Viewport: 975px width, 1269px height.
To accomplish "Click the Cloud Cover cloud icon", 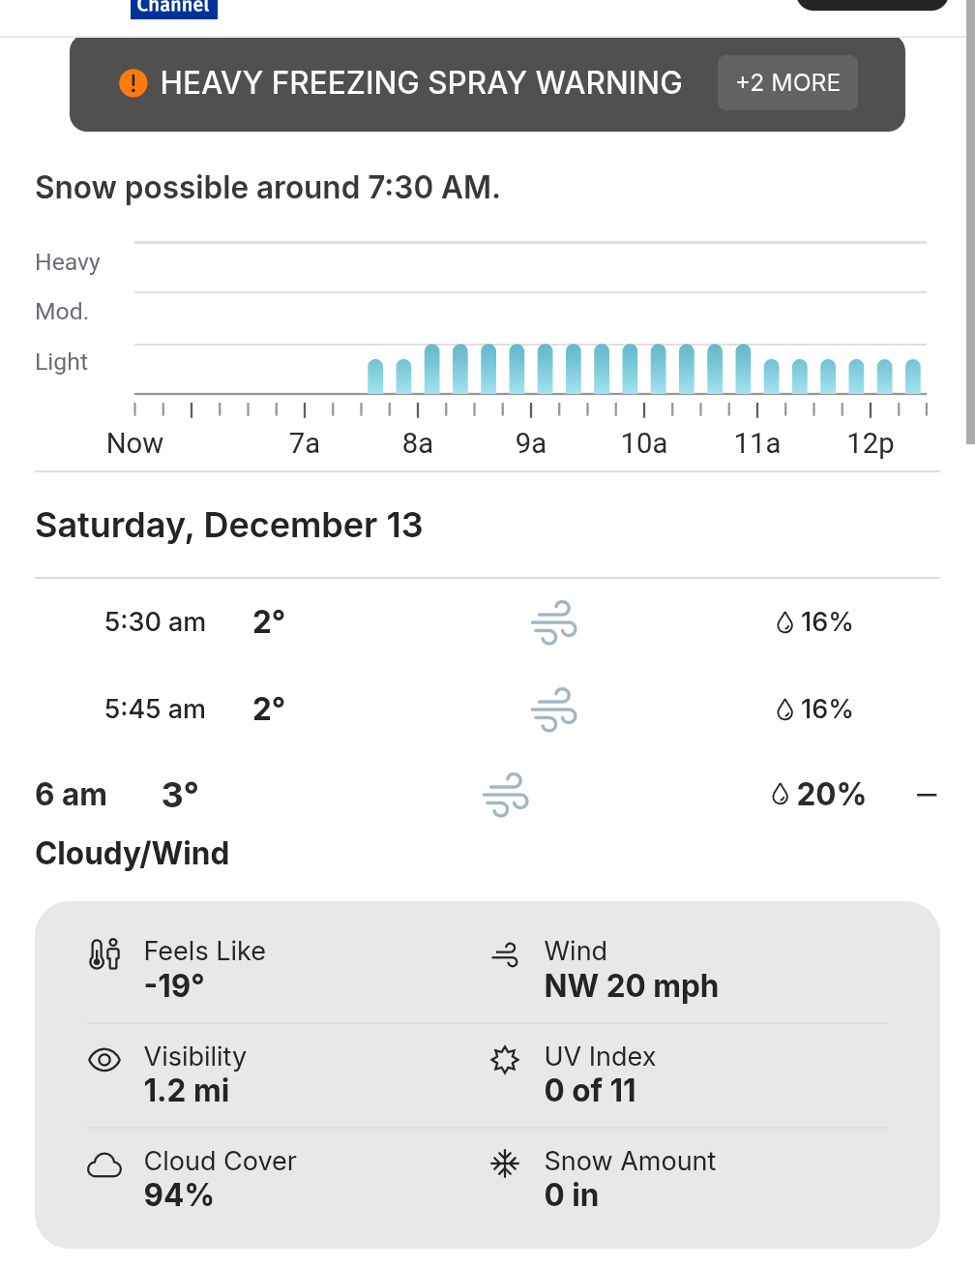I will 104,1165.
